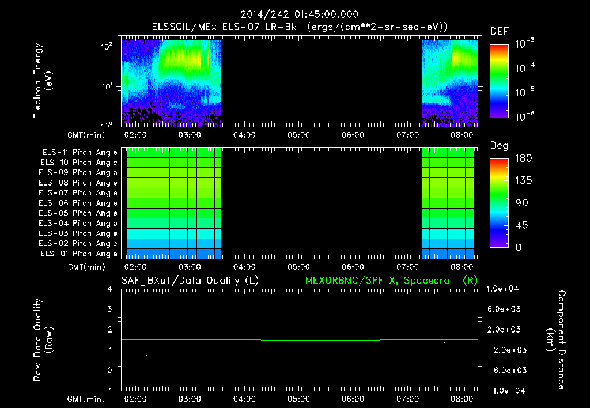Click the SAF_BXuT/Data Quality (L) title
Viewport: 590px width, 408px height.
[x=190, y=281]
